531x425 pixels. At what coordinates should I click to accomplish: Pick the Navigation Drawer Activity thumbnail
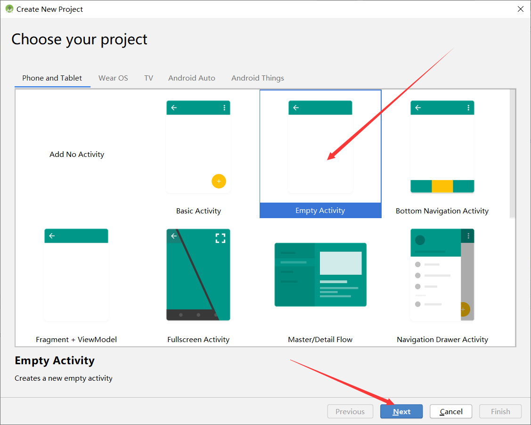click(x=442, y=275)
